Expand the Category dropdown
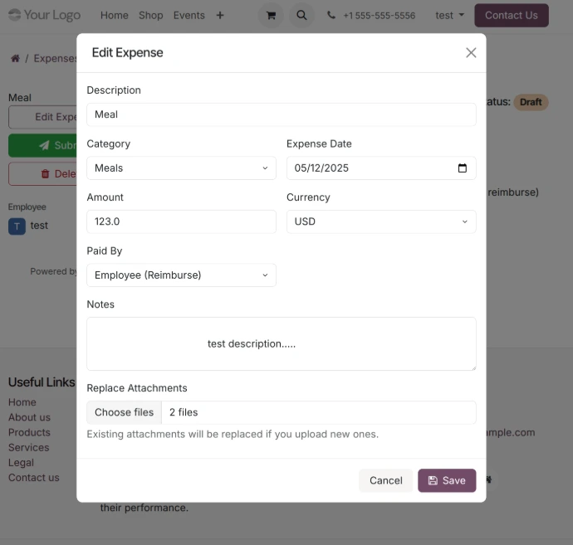The image size is (573, 545). 181,168
